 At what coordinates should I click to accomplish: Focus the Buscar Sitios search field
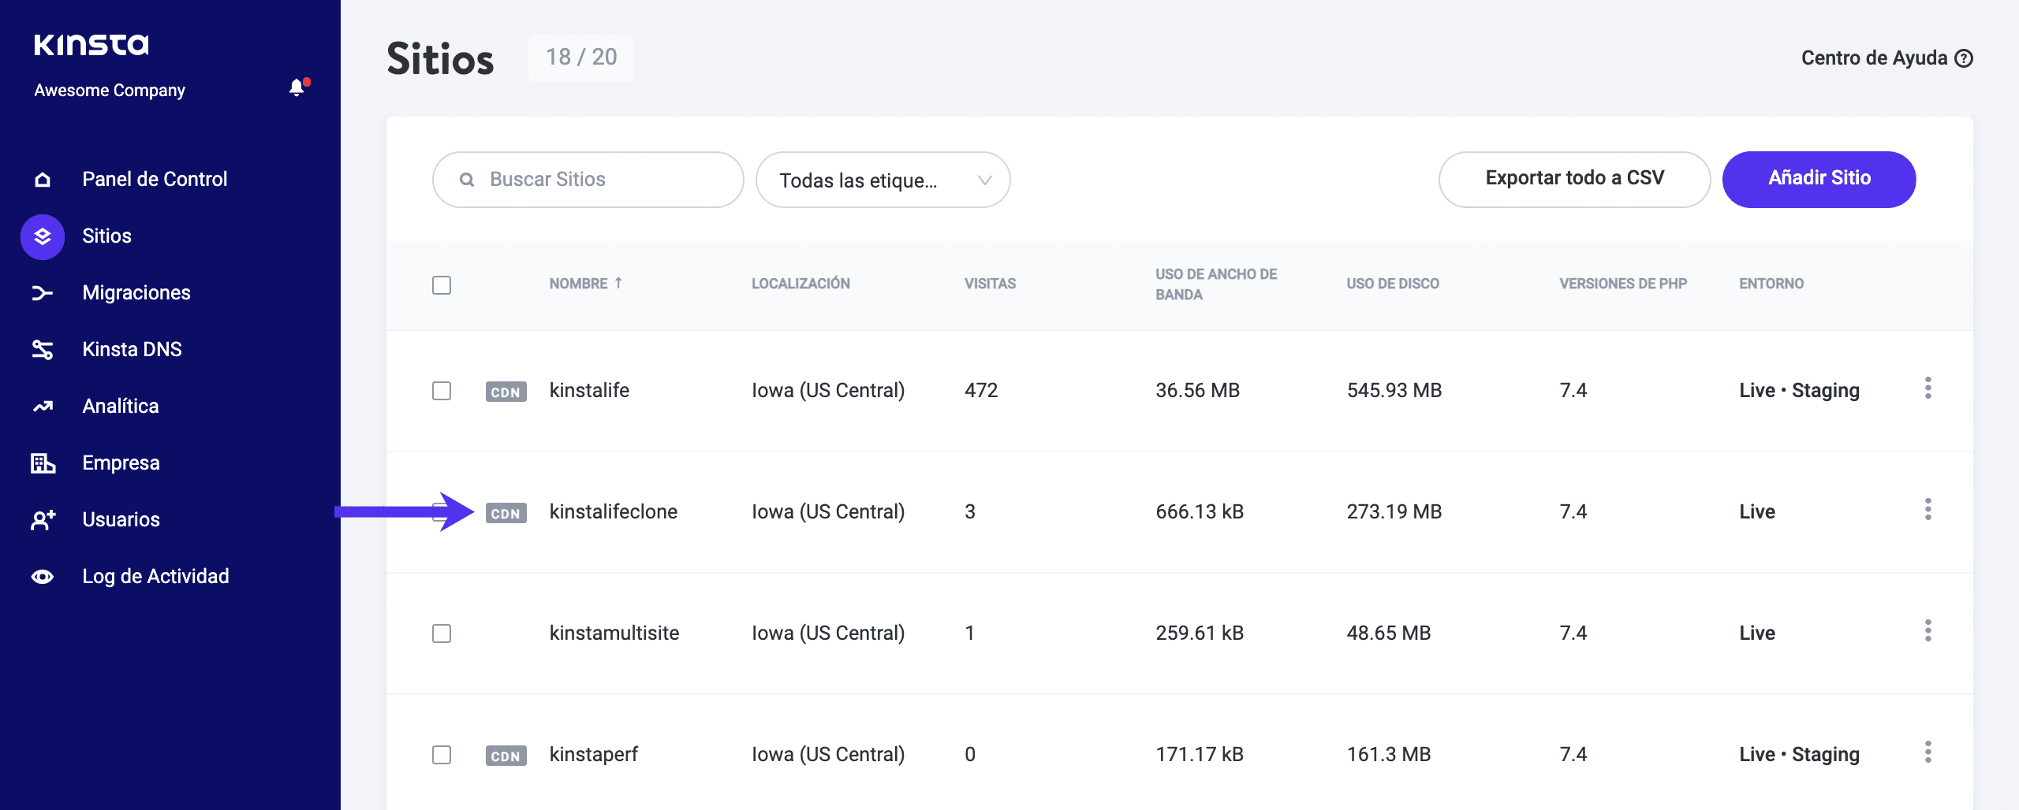click(599, 180)
